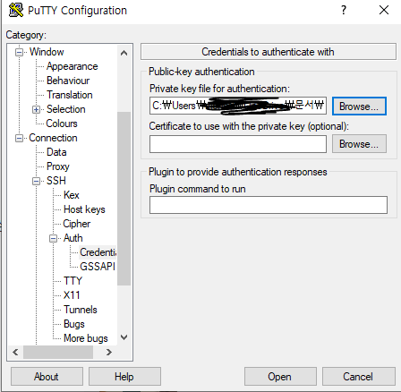Click the certificate file input field
Screen dimensions: 401x392
pyautogui.click(x=238, y=144)
